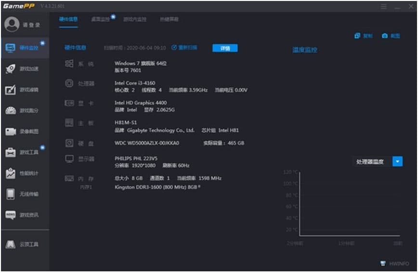Open 游戏工具 toolbox icon in sidebar

(11, 152)
